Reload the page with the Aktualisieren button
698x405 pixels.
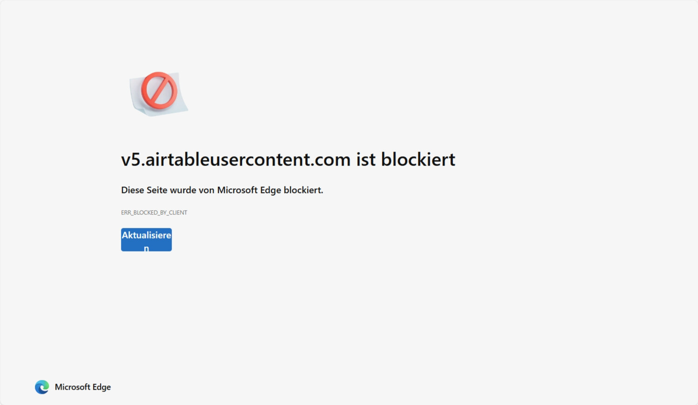[146, 239]
